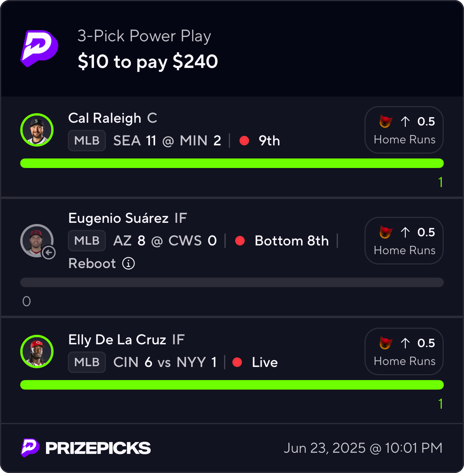Open Elly De La Cruz's player avatar
Viewport: 464px width, 473px height.
point(37,351)
